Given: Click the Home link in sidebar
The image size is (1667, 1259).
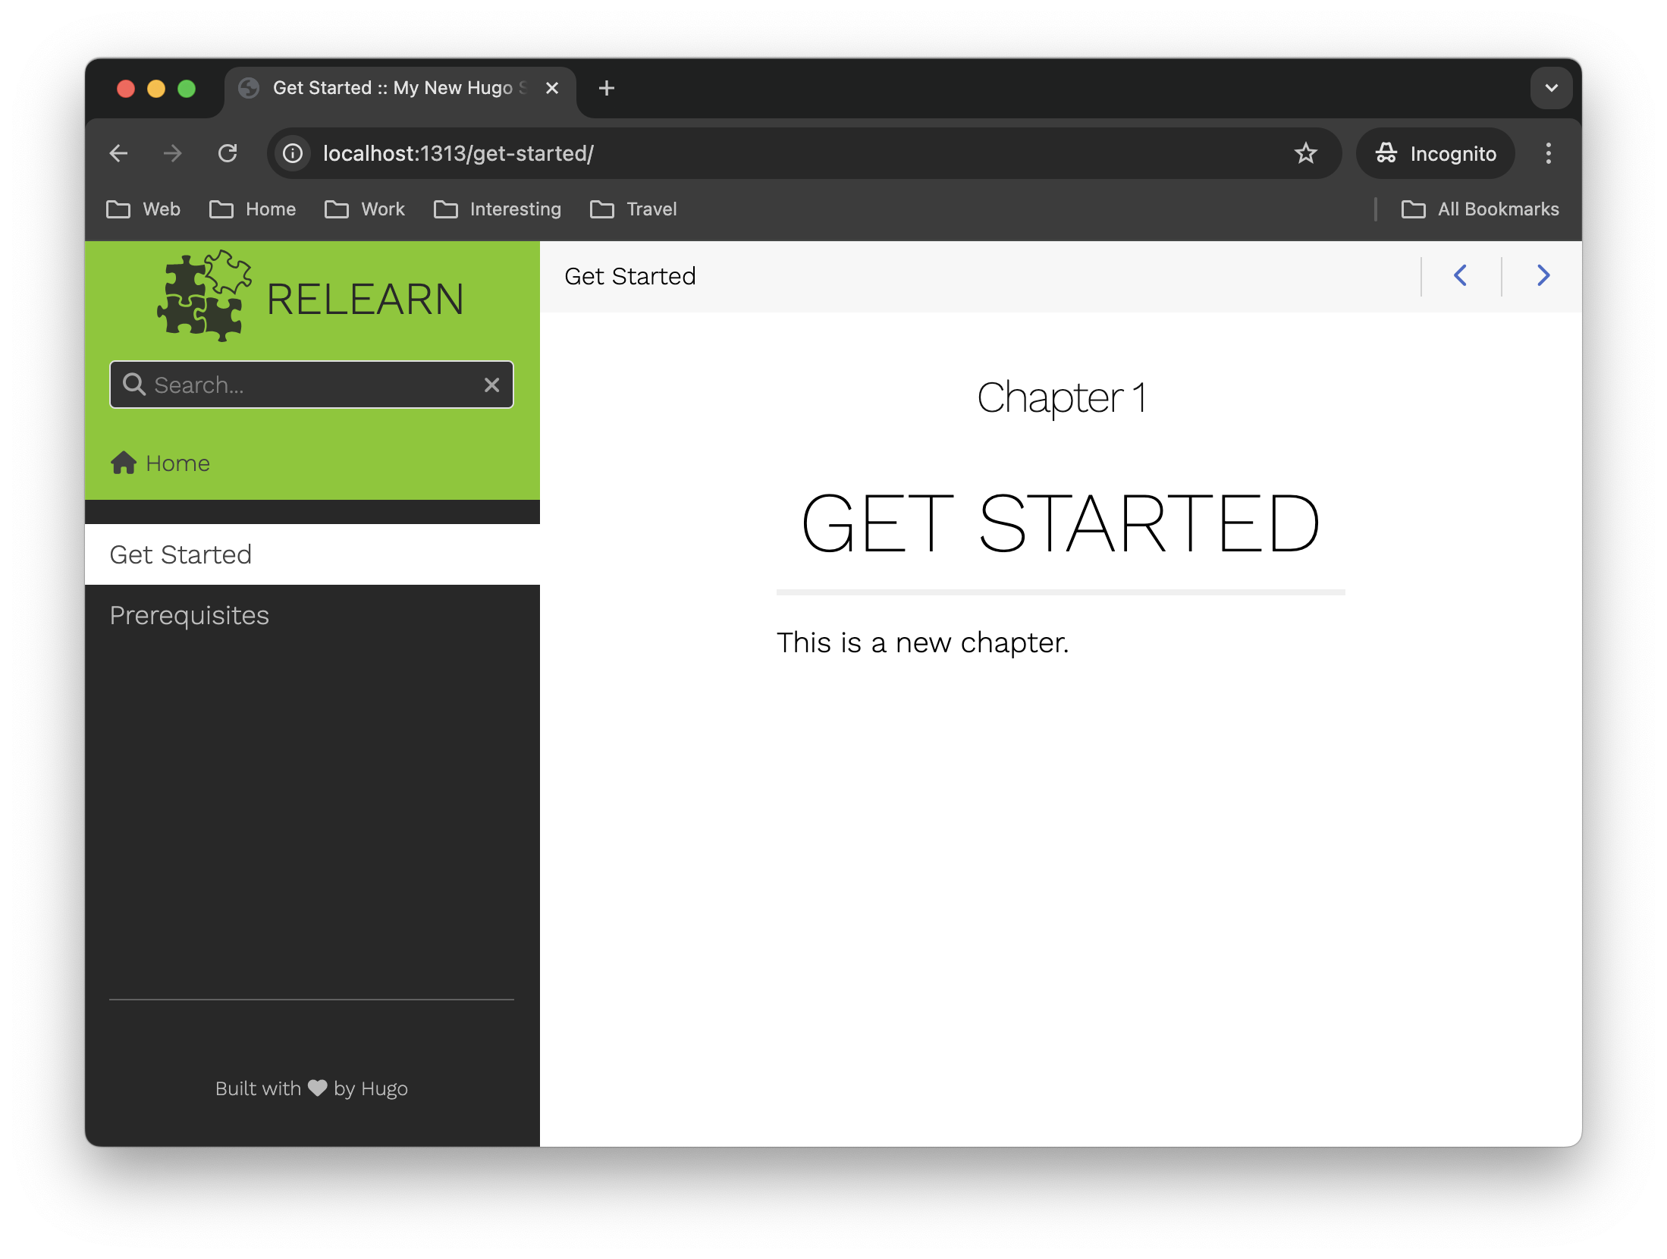Looking at the screenshot, I should [177, 463].
